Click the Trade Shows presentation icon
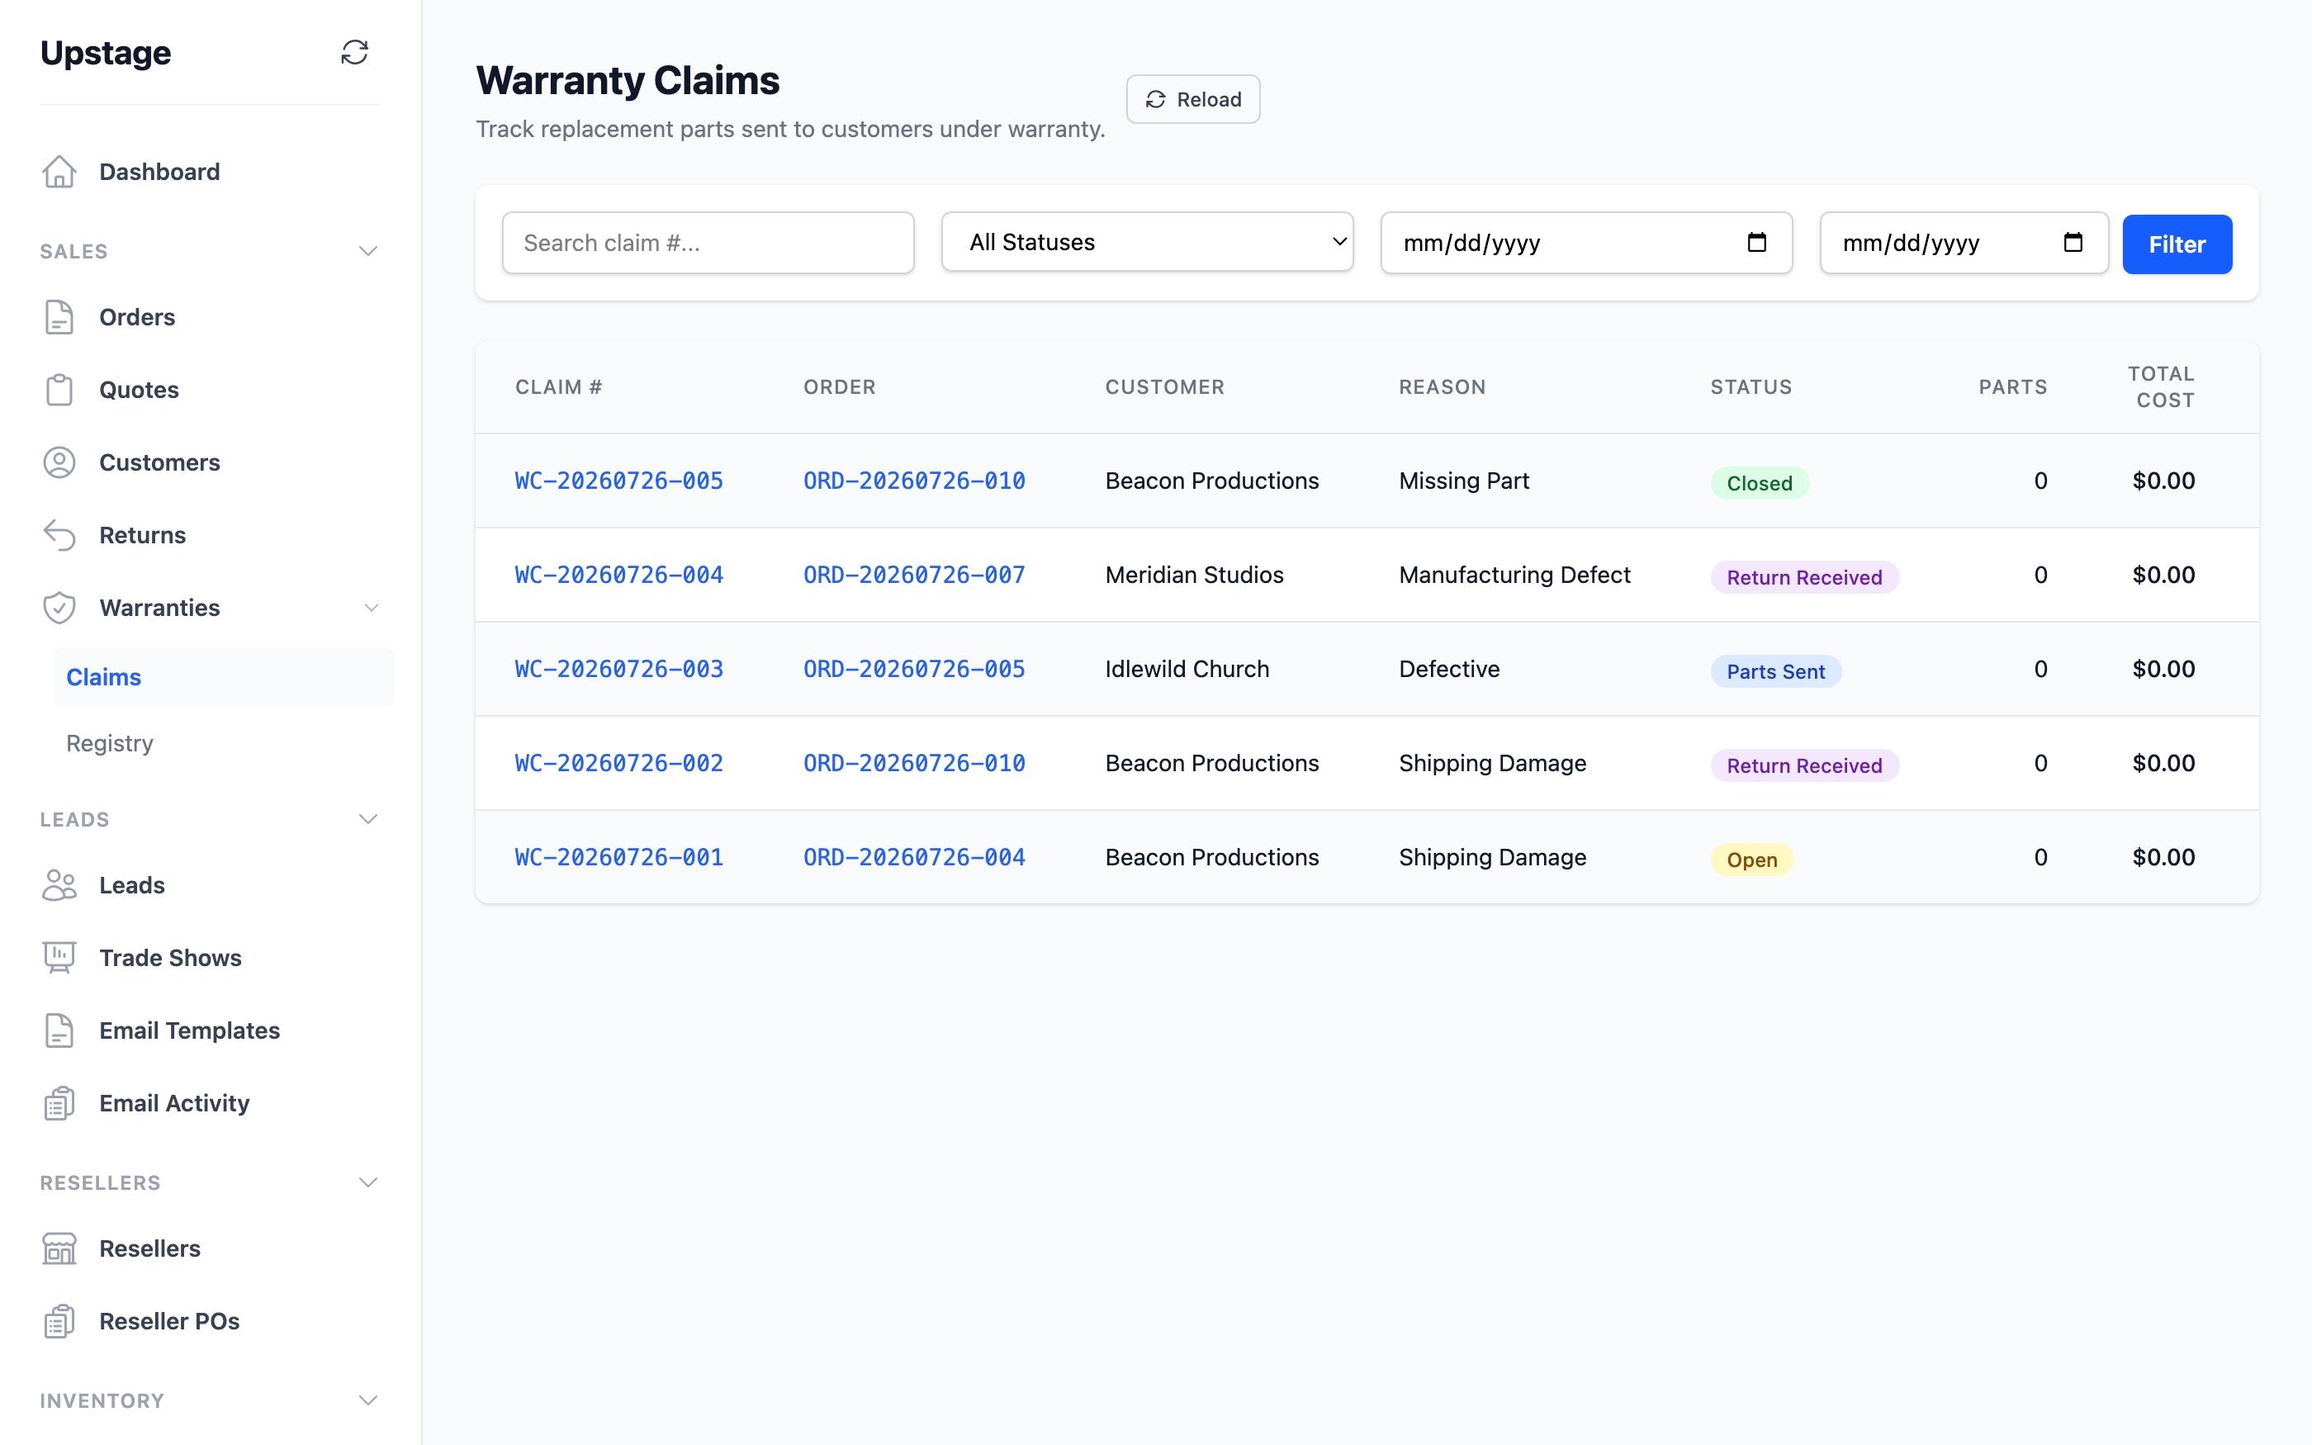 tap(59, 958)
